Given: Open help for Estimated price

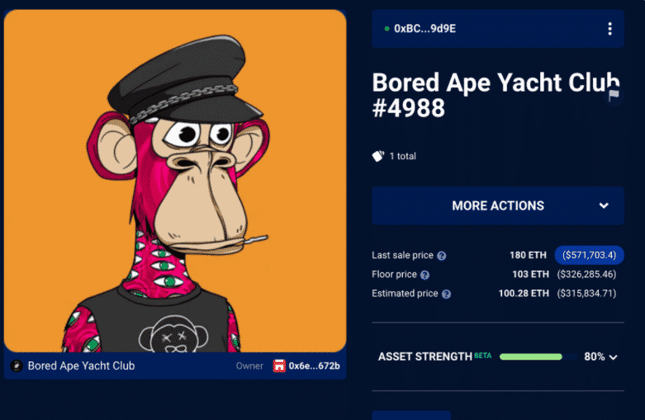Looking at the screenshot, I should (446, 294).
